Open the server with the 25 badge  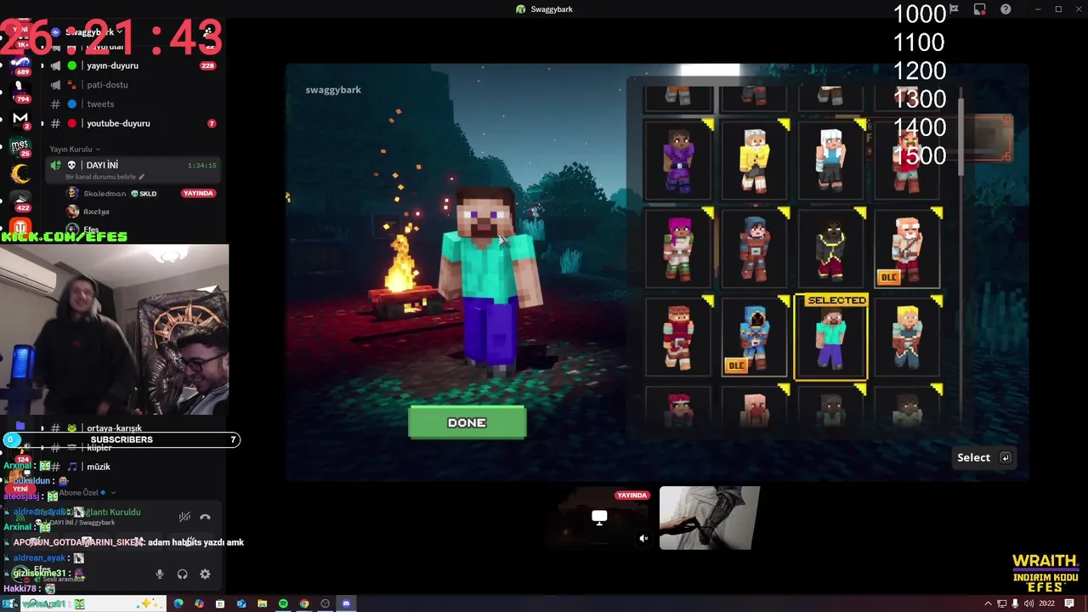(x=21, y=147)
